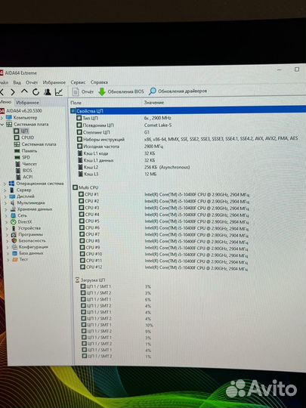This screenshot has height=408, width=306.
Task: Click Обновления BIOS button
Action: pyautogui.click(x=125, y=91)
